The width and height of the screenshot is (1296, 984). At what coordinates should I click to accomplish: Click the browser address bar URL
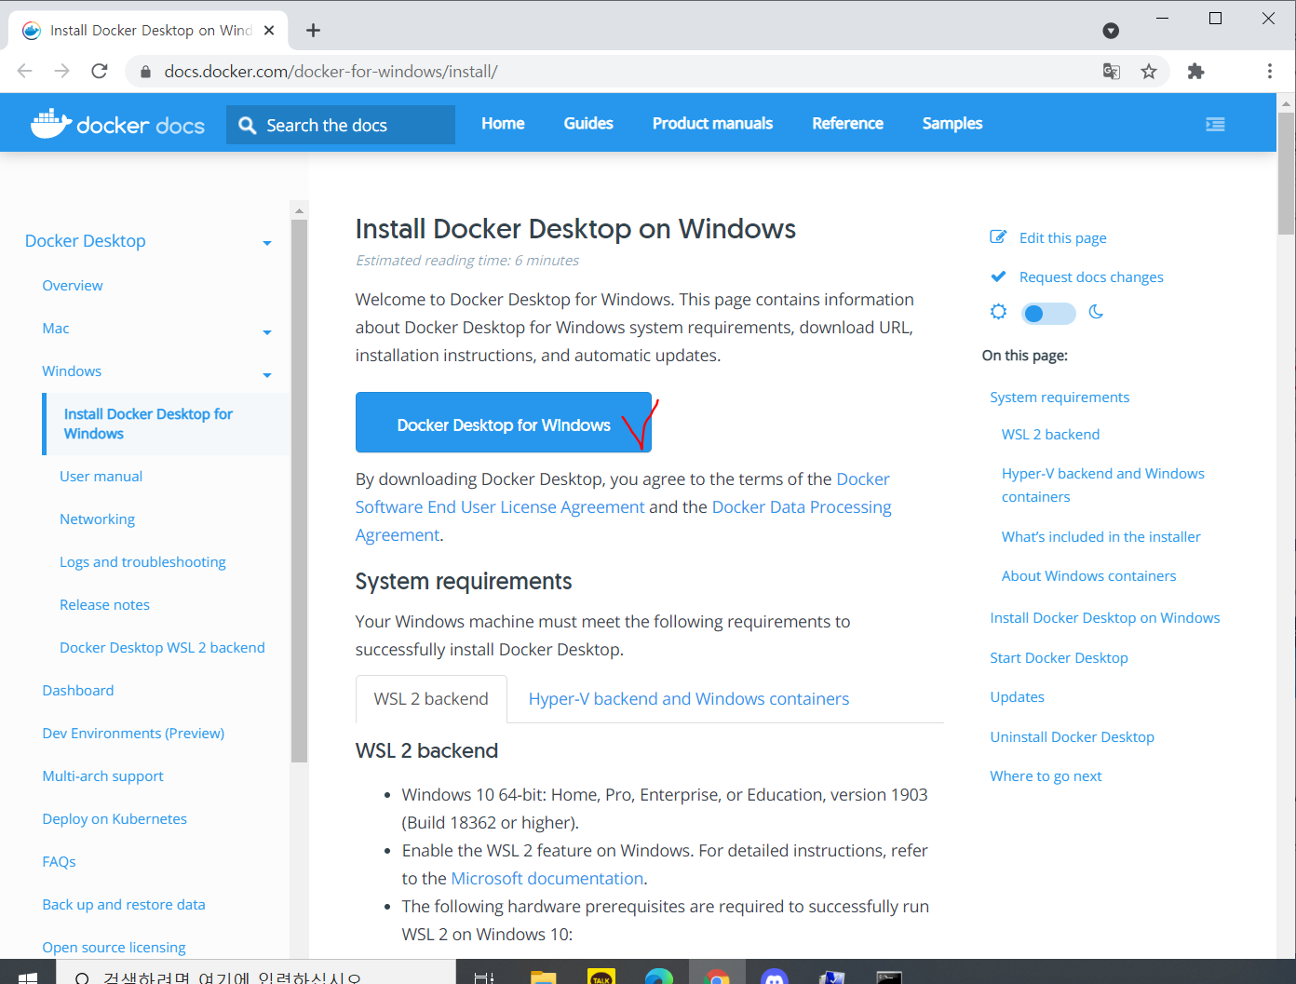click(331, 72)
